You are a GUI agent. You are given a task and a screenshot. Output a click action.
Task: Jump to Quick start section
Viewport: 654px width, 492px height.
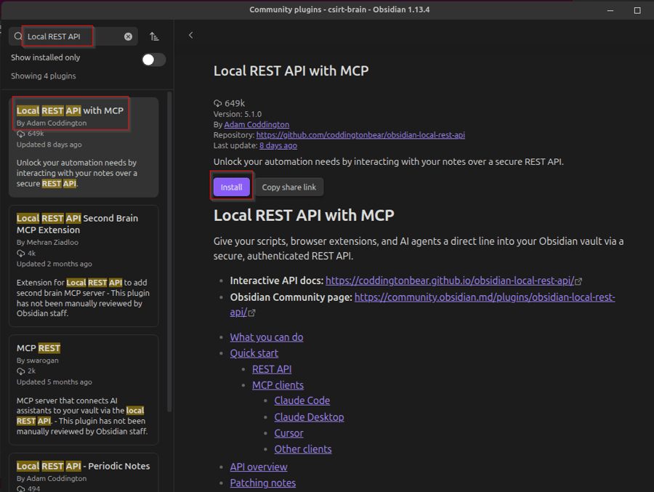pyautogui.click(x=254, y=353)
